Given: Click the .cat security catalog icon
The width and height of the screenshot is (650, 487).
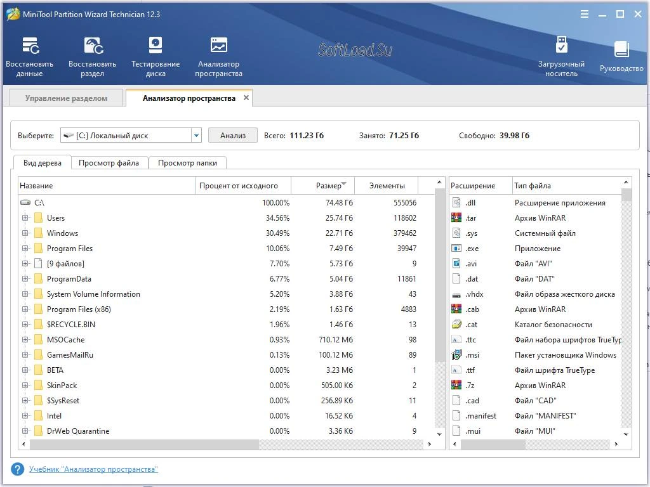Looking at the screenshot, I should tap(456, 324).
